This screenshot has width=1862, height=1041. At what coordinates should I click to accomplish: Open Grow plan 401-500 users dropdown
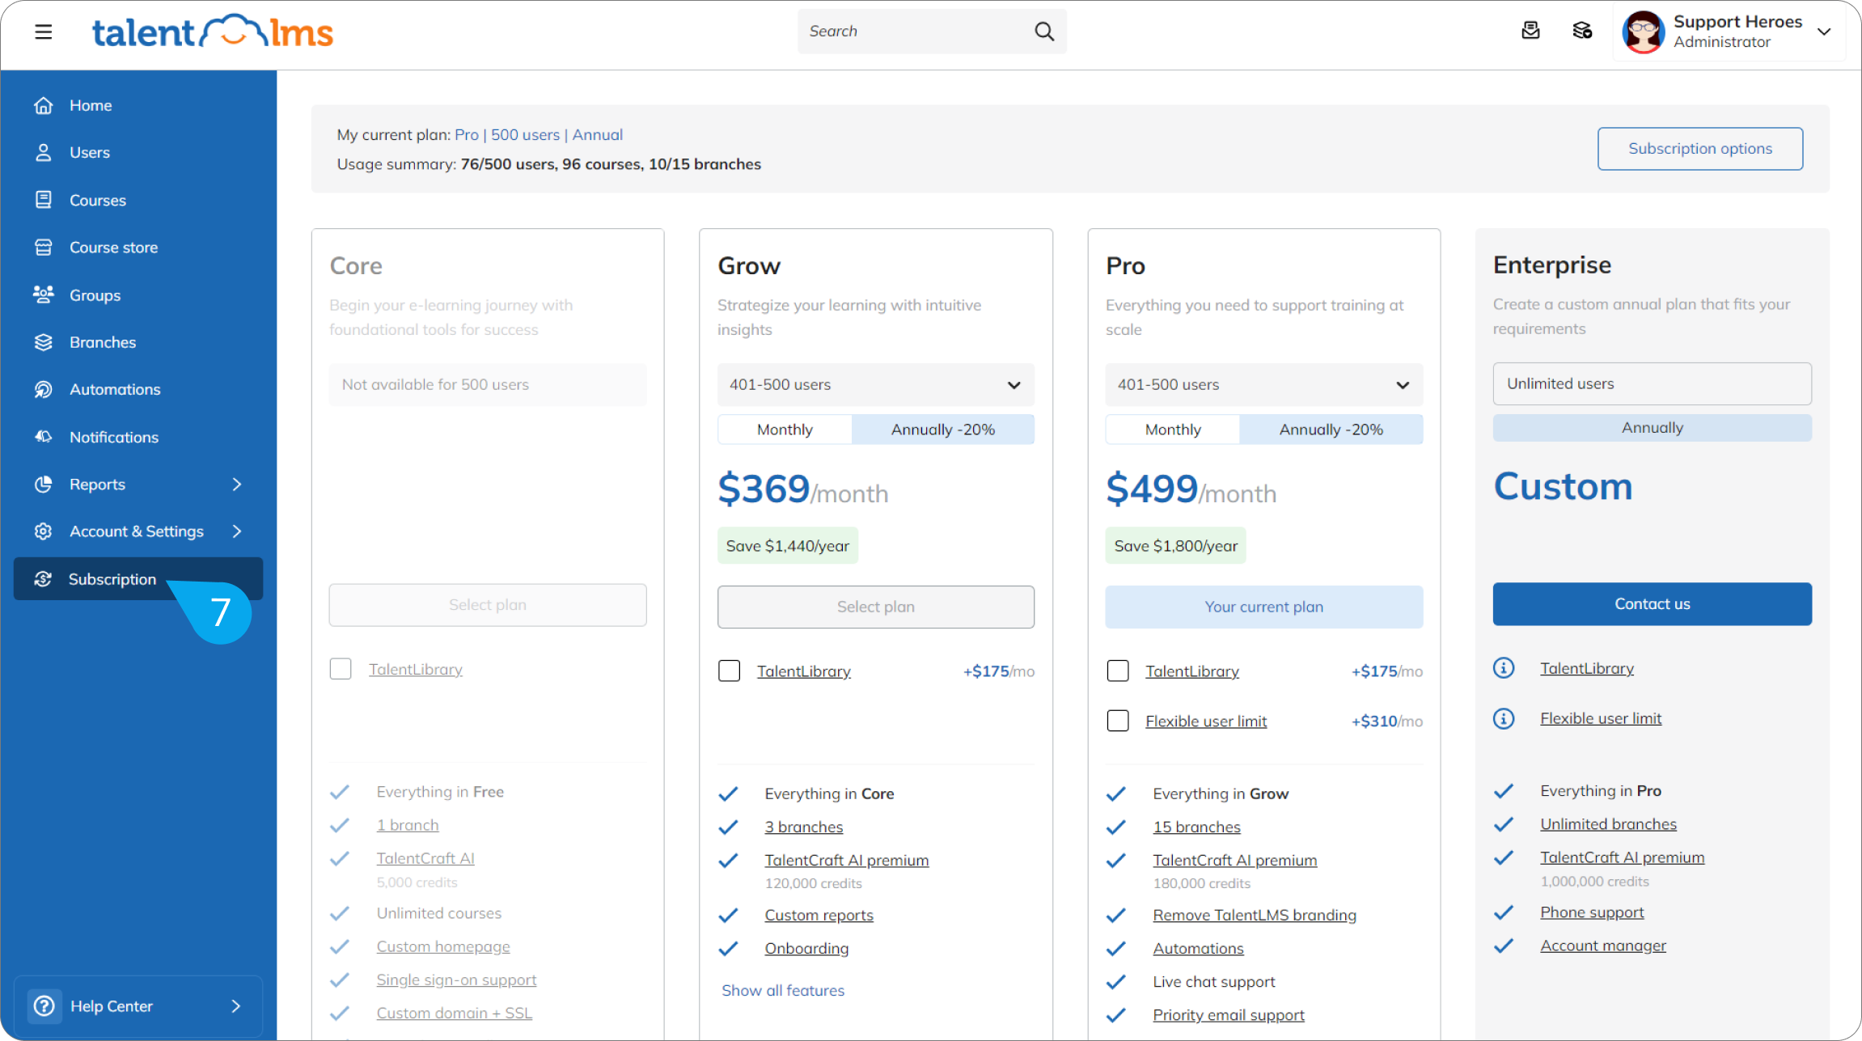pyautogui.click(x=876, y=384)
